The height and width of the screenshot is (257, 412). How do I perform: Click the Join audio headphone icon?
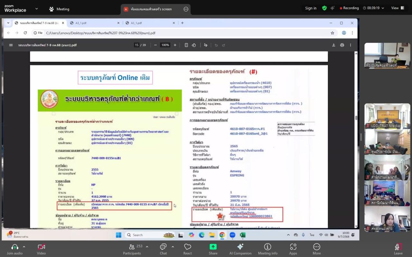15,247
